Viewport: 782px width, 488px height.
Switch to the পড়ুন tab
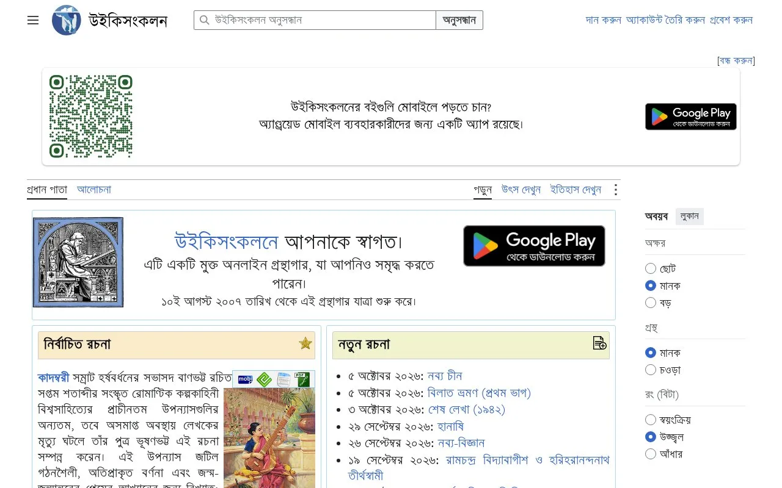[483, 190]
